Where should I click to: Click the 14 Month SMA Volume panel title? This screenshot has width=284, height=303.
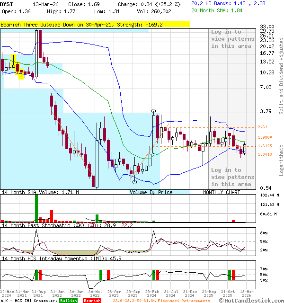40,192
